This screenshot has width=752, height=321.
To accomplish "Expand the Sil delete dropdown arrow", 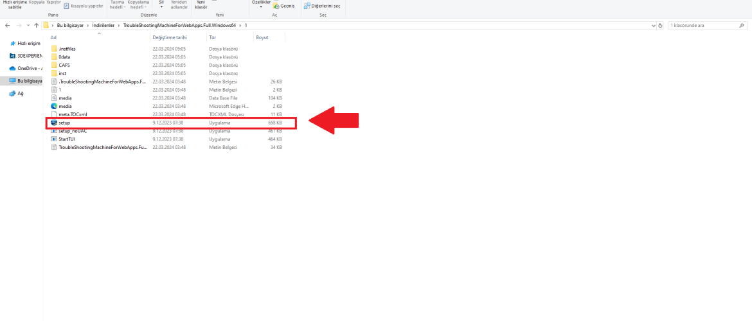I will click(161, 7).
